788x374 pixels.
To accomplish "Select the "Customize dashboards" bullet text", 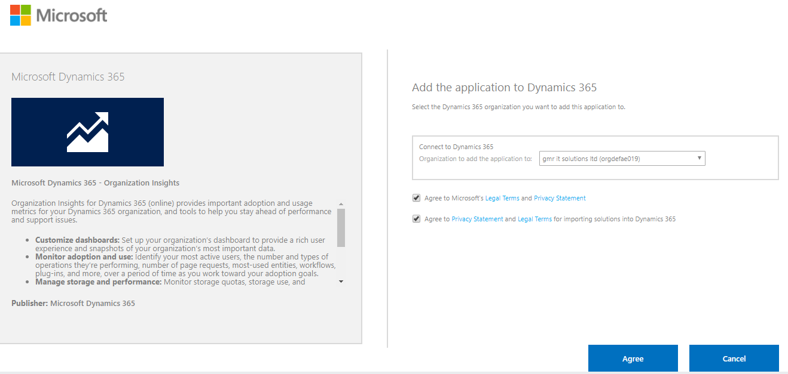I will pos(77,240).
